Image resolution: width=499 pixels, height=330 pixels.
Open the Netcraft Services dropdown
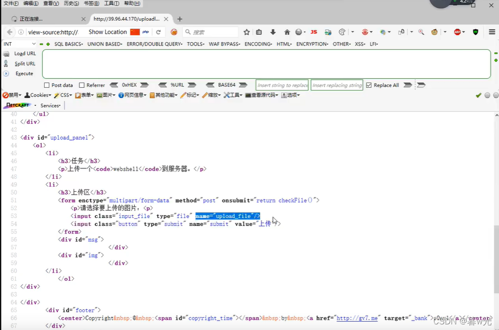(x=50, y=105)
